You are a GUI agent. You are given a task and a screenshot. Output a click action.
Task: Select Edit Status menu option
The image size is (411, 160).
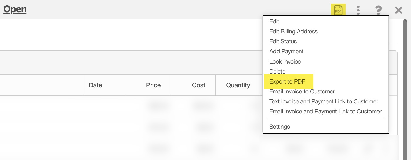(x=283, y=41)
